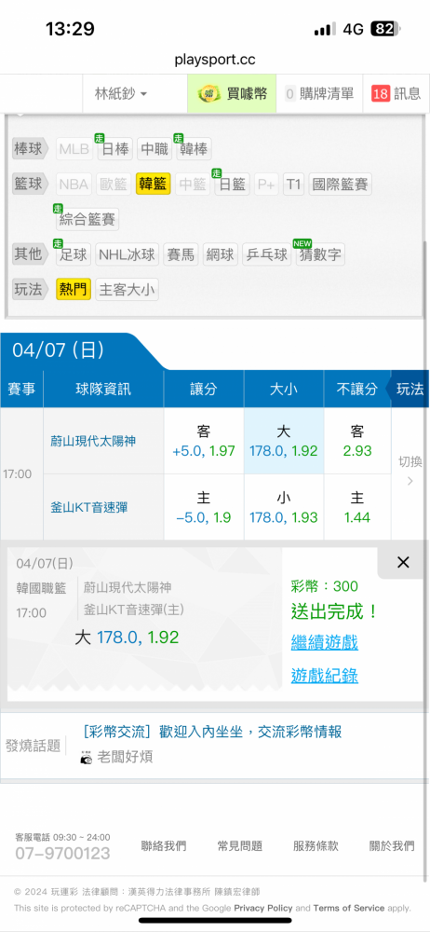Close the bet slip with X

click(x=403, y=562)
